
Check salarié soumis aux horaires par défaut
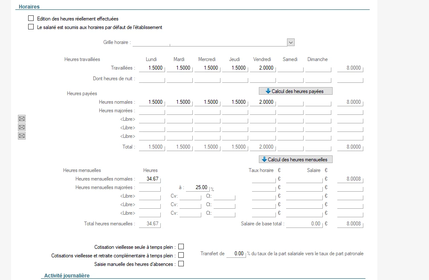pyautogui.click(x=31, y=27)
